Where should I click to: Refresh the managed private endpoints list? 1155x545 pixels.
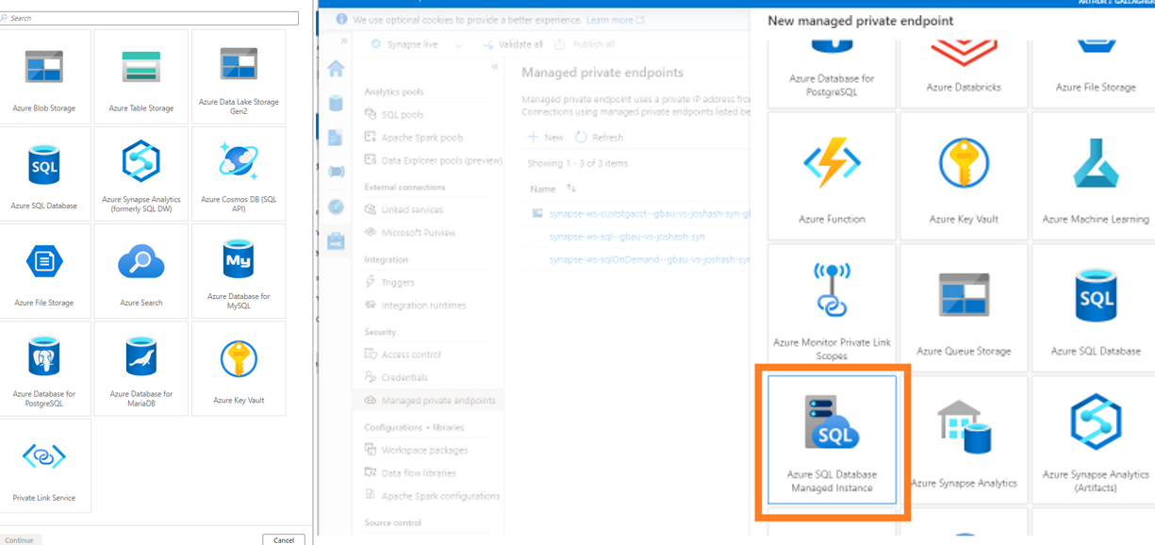[x=600, y=138]
